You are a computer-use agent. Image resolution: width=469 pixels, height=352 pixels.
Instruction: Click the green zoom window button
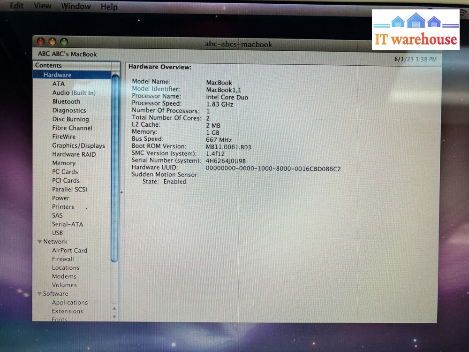click(64, 42)
